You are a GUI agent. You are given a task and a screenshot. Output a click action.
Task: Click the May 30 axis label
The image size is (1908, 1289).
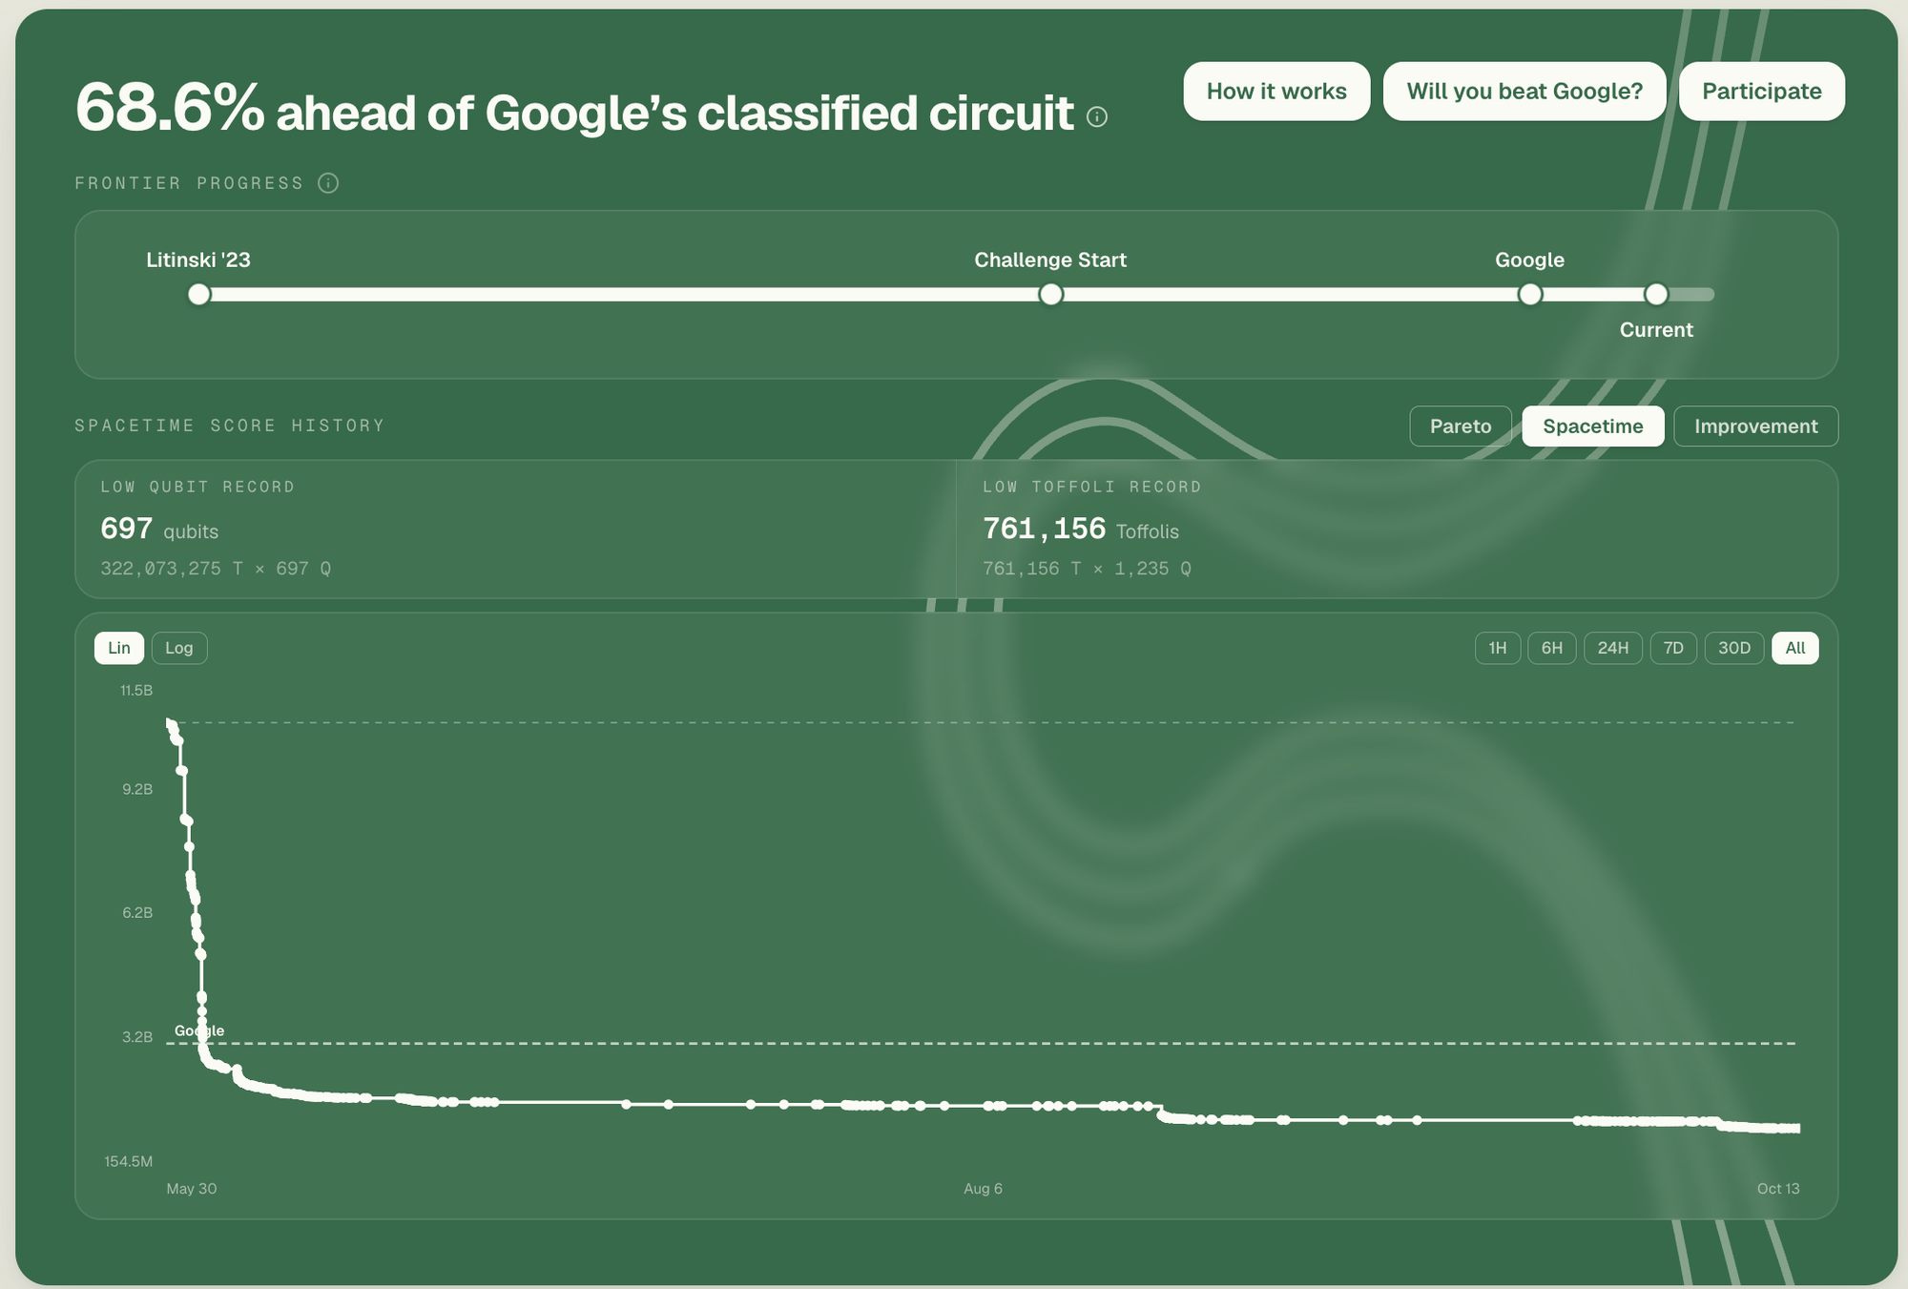coord(192,1189)
